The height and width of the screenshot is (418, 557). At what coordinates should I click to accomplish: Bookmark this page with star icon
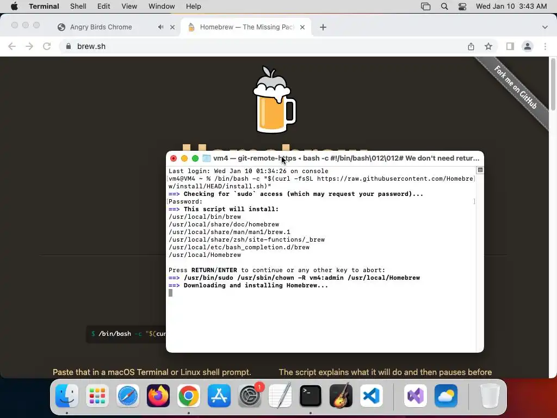pyautogui.click(x=488, y=46)
